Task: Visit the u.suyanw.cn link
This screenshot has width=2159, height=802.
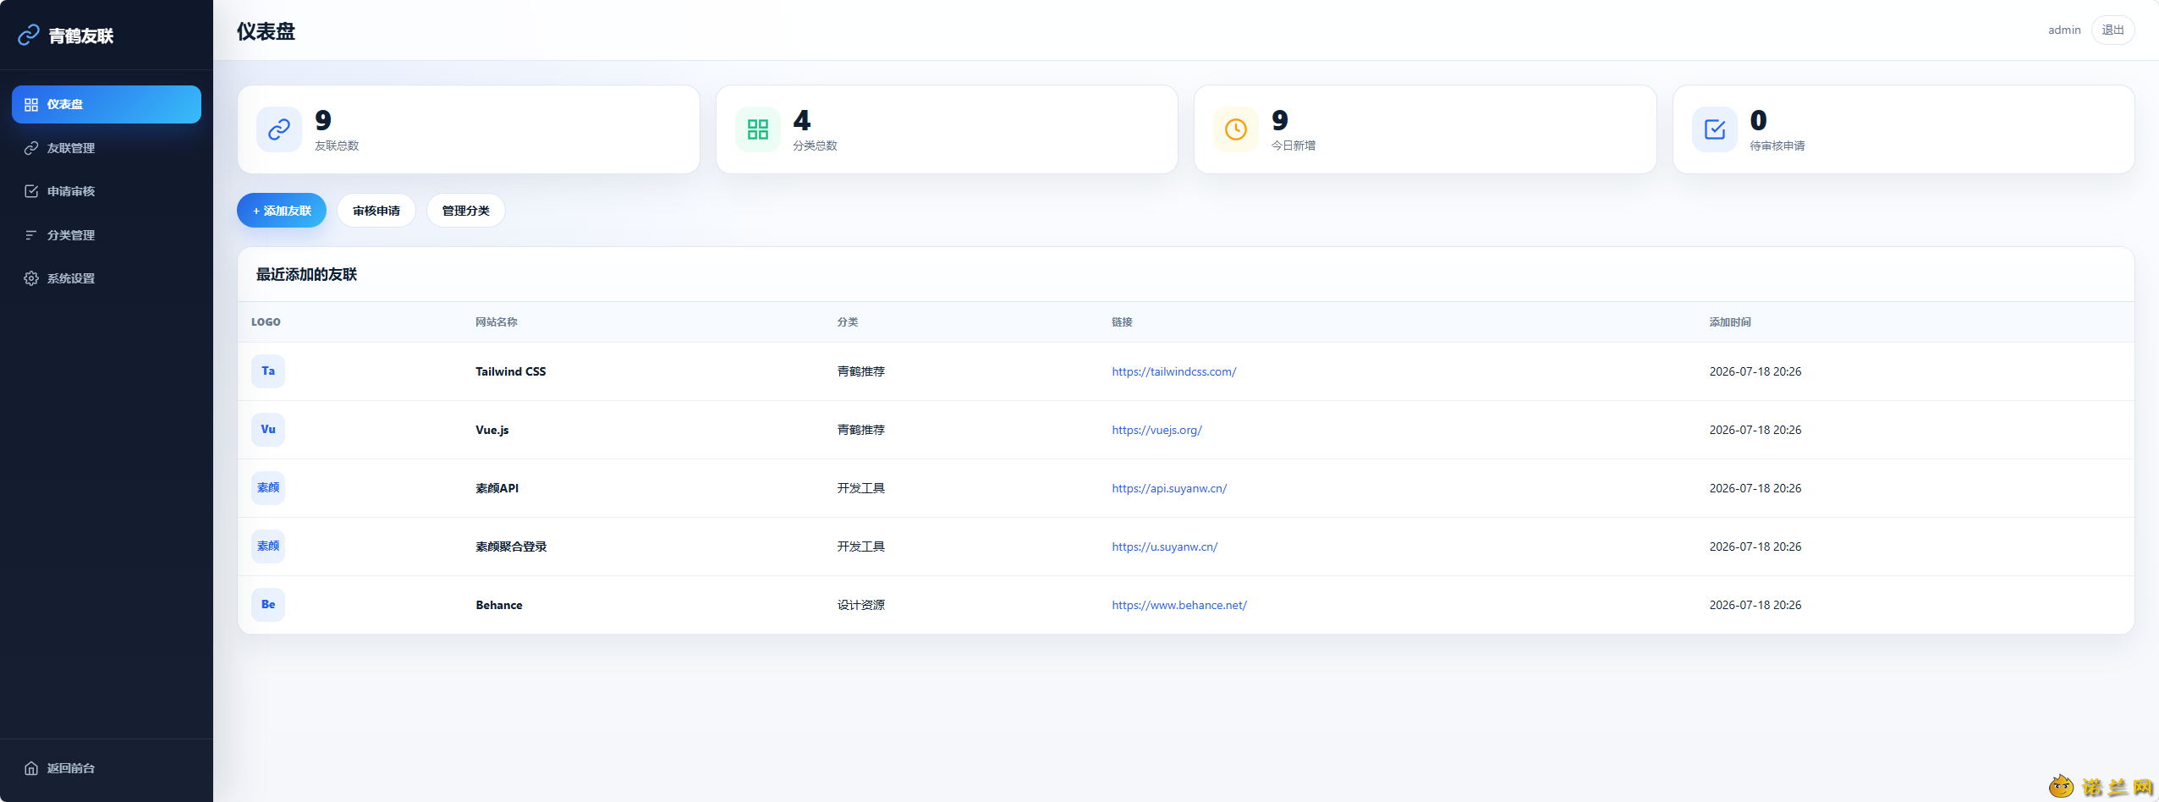Action: (x=1164, y=547)
